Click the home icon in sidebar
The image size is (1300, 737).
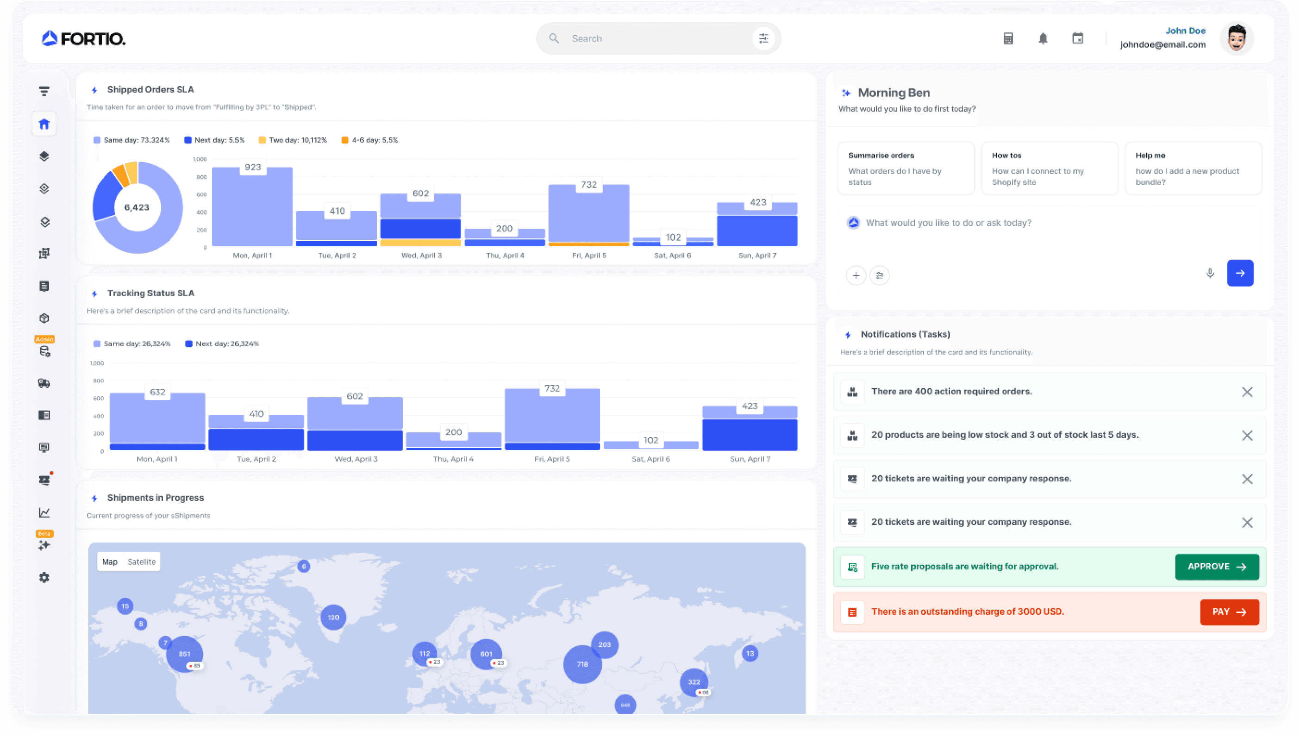pos(44,124)
